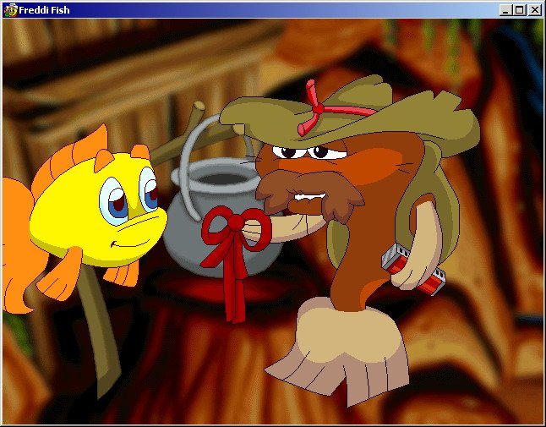Click the catfish's floppy green hat
Viewport: 546px width, 427px height.
tap(352, 117)
